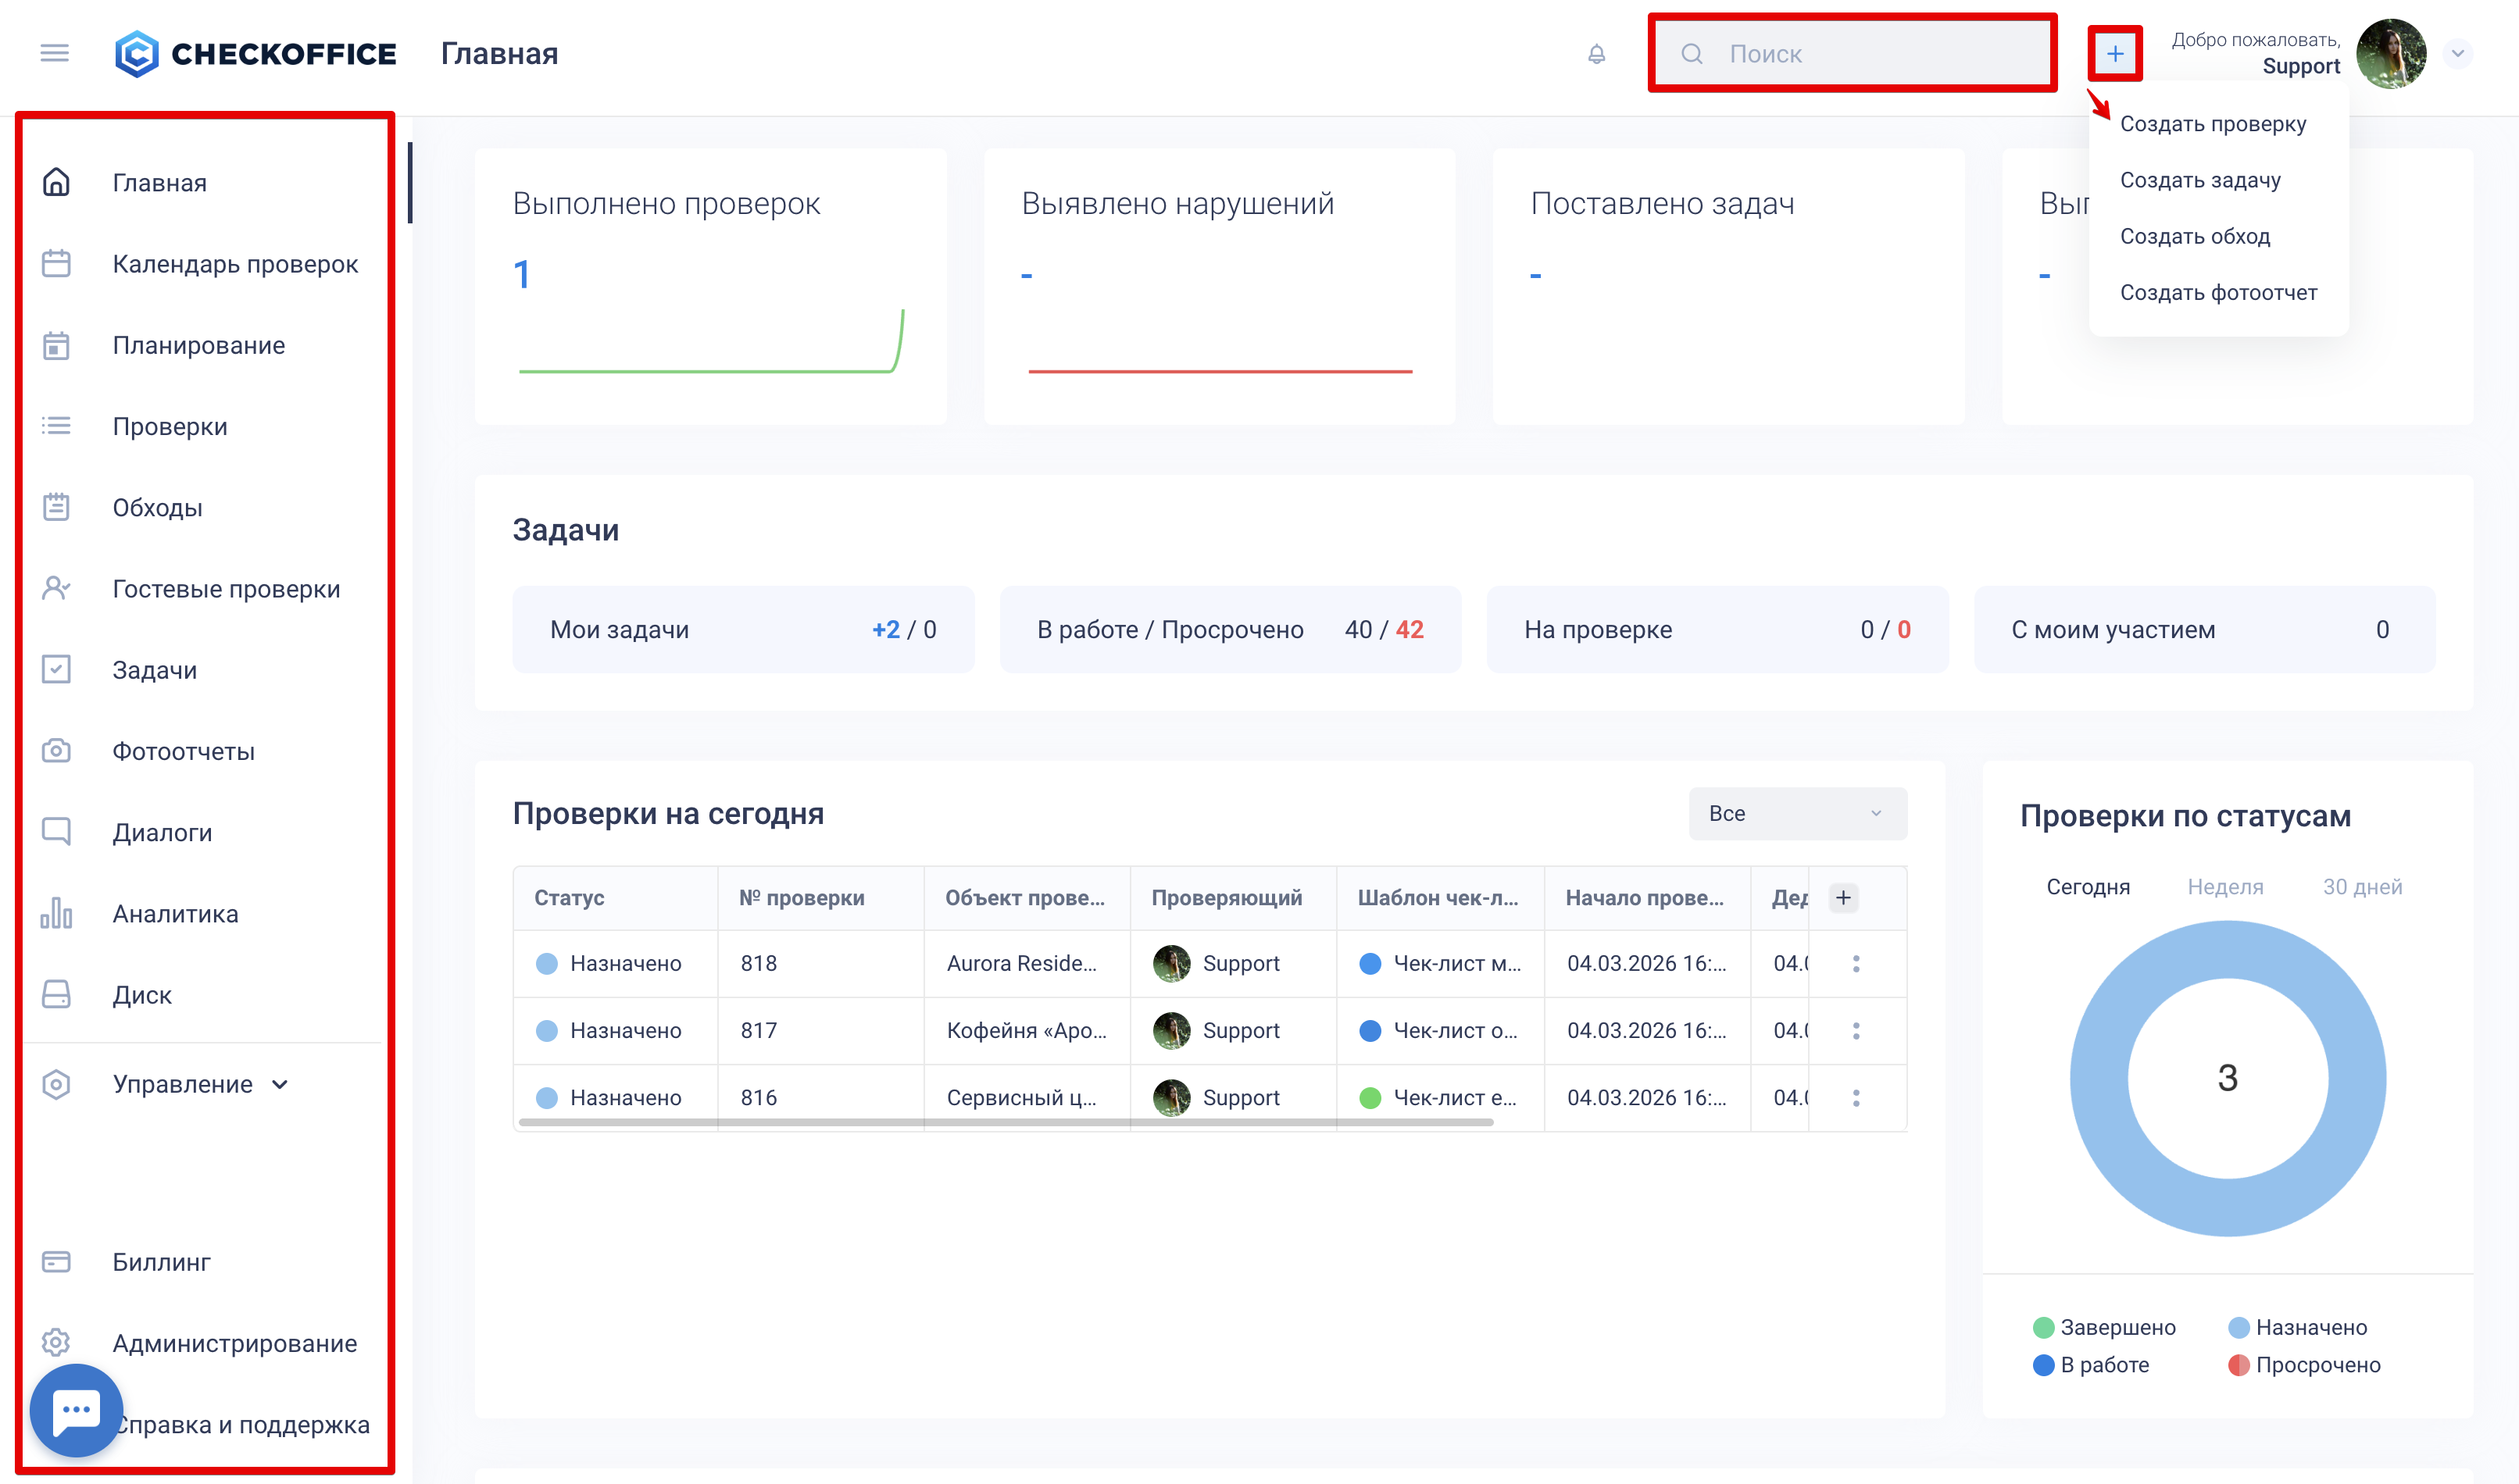Viewport: 2519px width, 1484px height.
Task: Open Фотоотчеты from the sidebar
Action: point(183,751)
